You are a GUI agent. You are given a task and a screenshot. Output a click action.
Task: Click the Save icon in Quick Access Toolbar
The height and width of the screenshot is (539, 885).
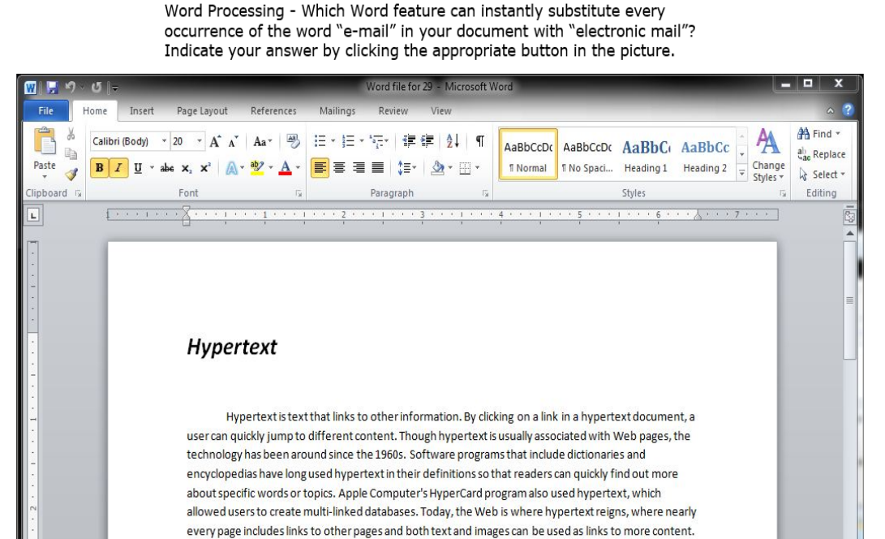pyautogui.click(x=53, y=88)
